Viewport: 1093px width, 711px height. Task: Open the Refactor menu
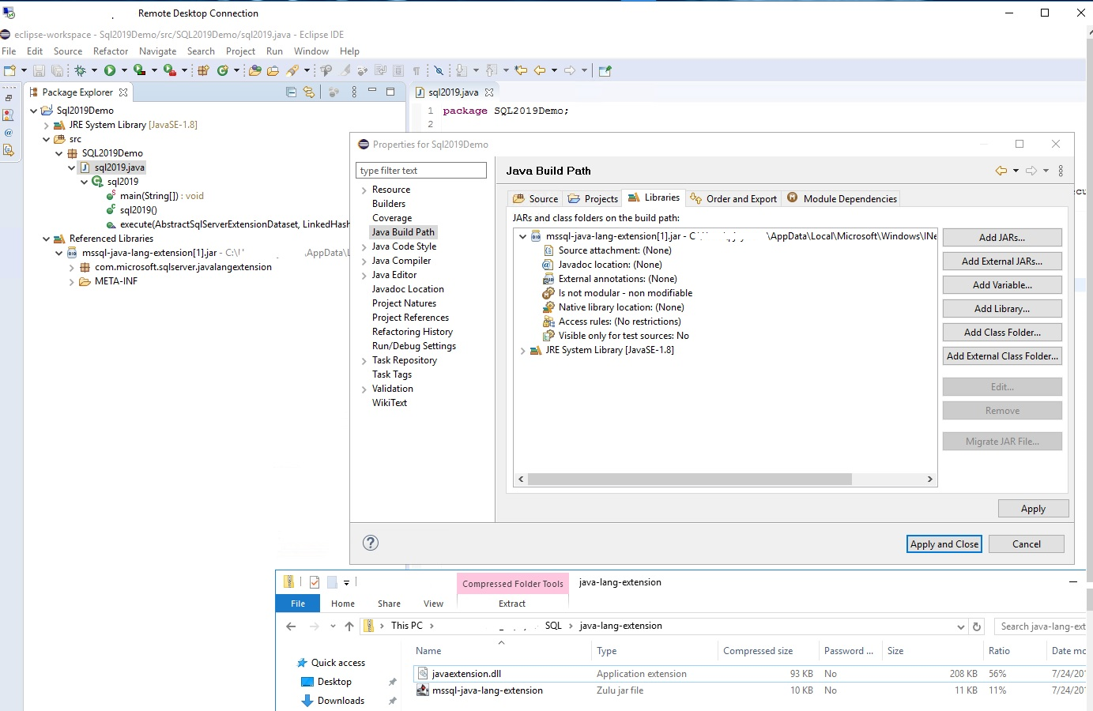point(111,51)
